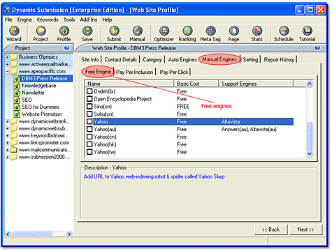The image size is (332, 251).
Task: Expand the www.activeemailmarke... project node
Action: click(8, 64)
